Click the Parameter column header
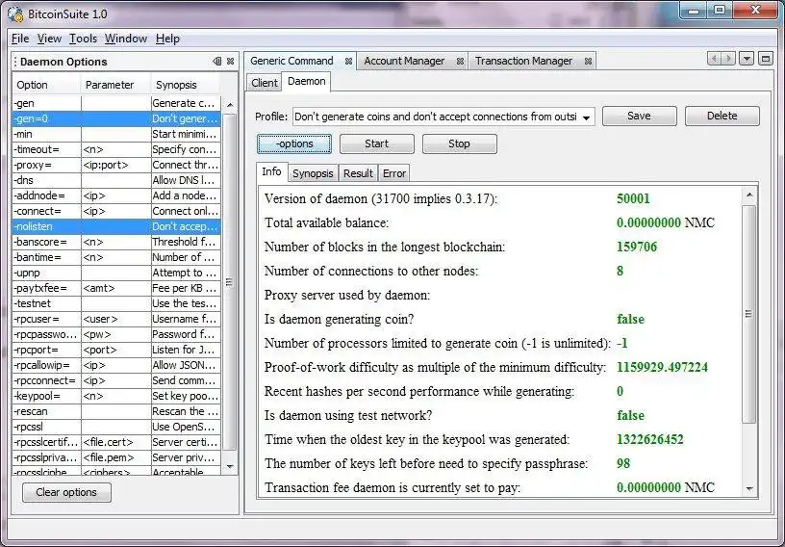785x547 pixels. pyautogui.click(x=115, y=85)
